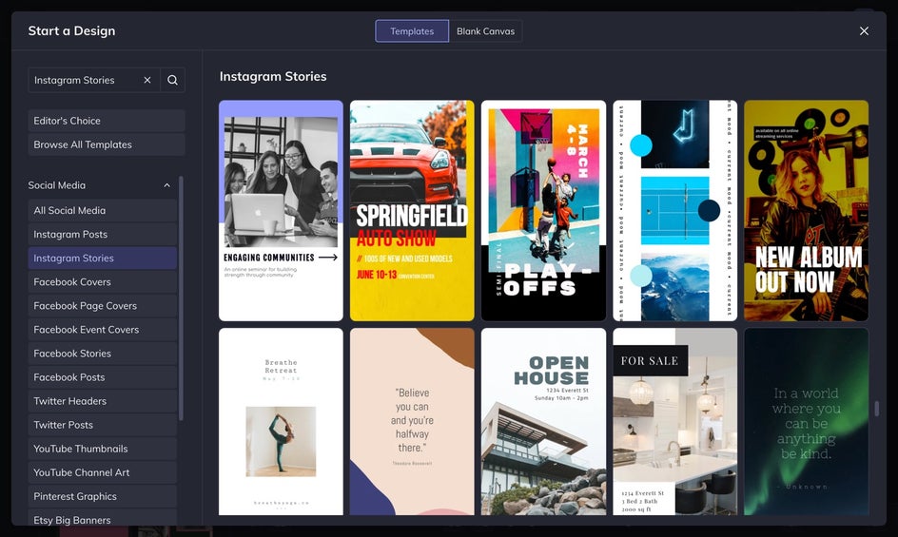Choose the Engaging Communities template
This screenshot has height=537, width=898.
pyautogui.click(x=281, y=211)
